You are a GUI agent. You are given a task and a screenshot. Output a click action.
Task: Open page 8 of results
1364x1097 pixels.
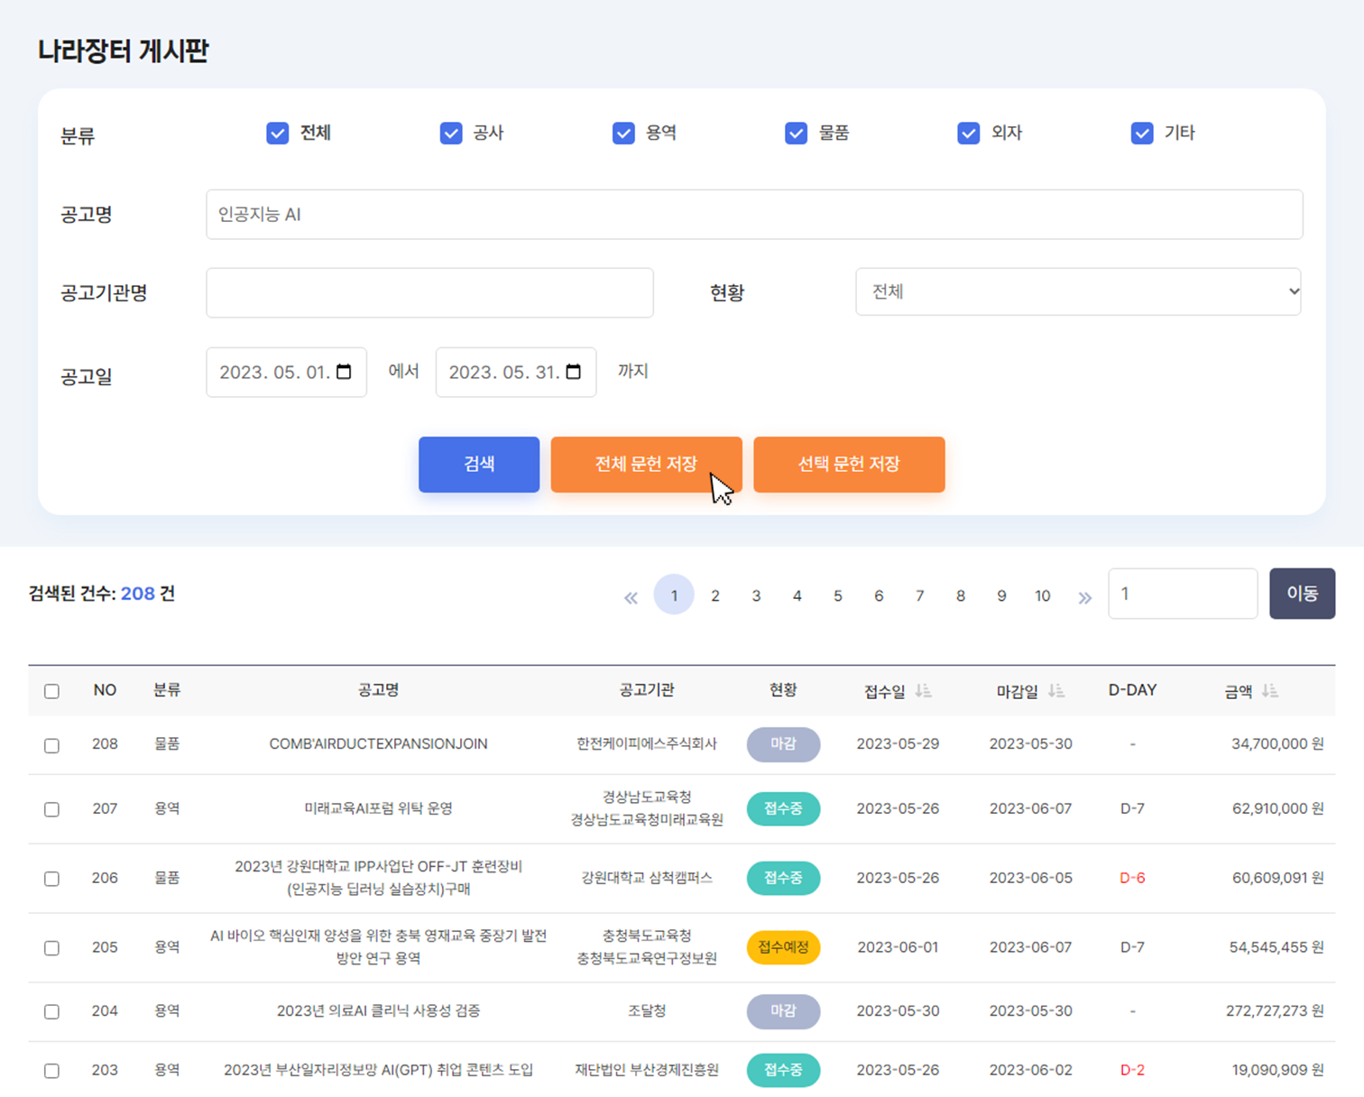(x=961, y=595)
